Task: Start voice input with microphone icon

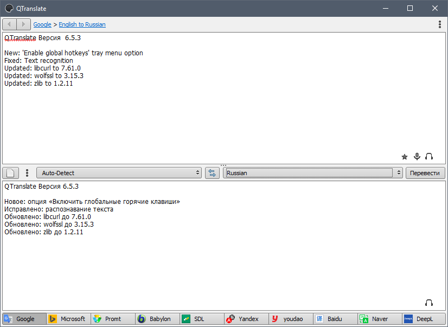Action: [417, 156]
